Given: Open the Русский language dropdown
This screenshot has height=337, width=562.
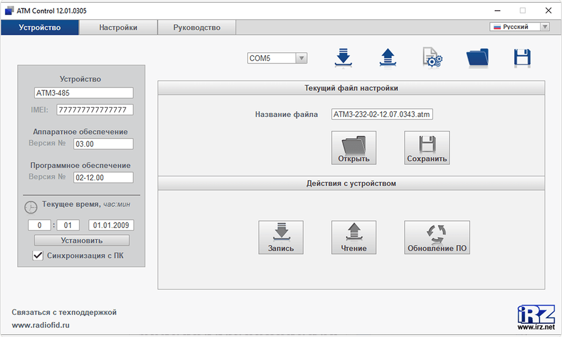Looking at the screenshot, I should click(544, 27).
